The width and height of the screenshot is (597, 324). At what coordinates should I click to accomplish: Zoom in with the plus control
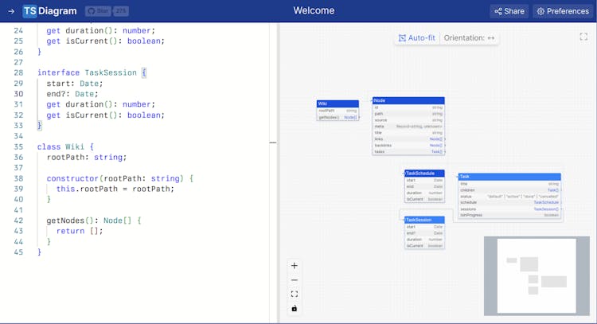coord(294,266)
